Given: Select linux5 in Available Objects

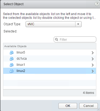Looking at the screenshot, I should [x=50, y=52].
